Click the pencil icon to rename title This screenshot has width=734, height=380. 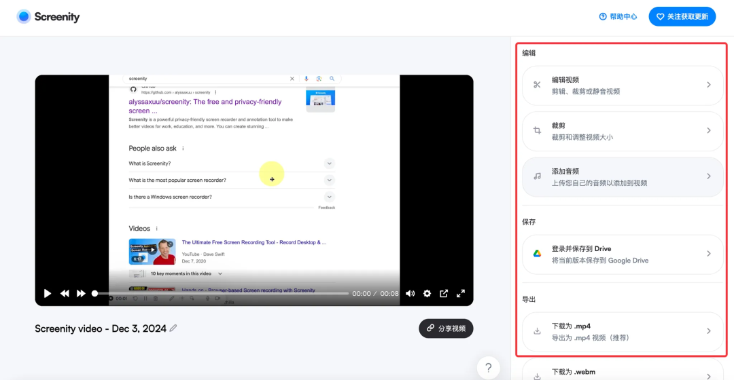(173, 328)
